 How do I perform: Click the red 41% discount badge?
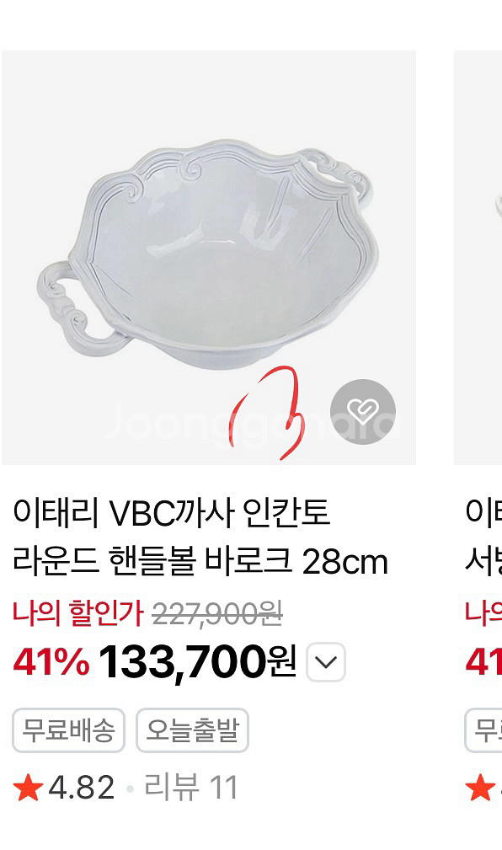51,662
